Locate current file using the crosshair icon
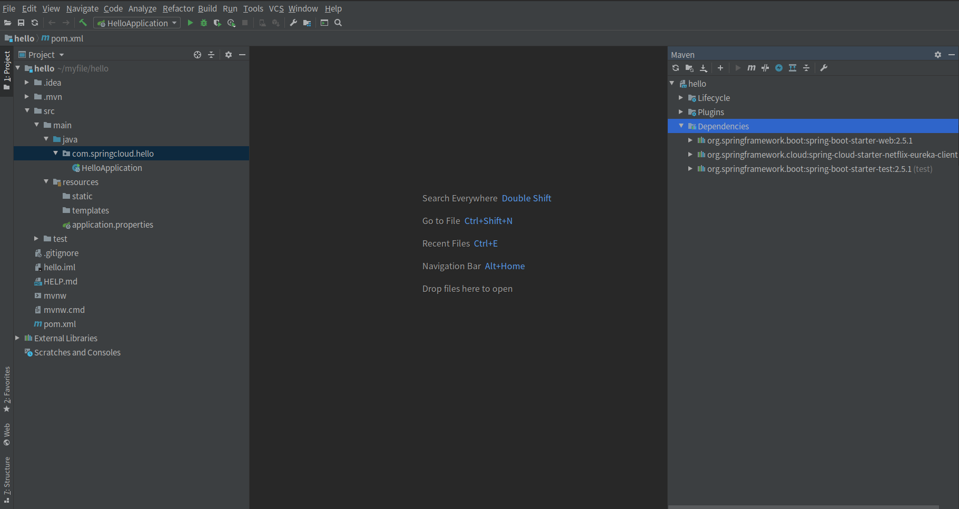The image size is (959, 509). [x=197, y=55]
